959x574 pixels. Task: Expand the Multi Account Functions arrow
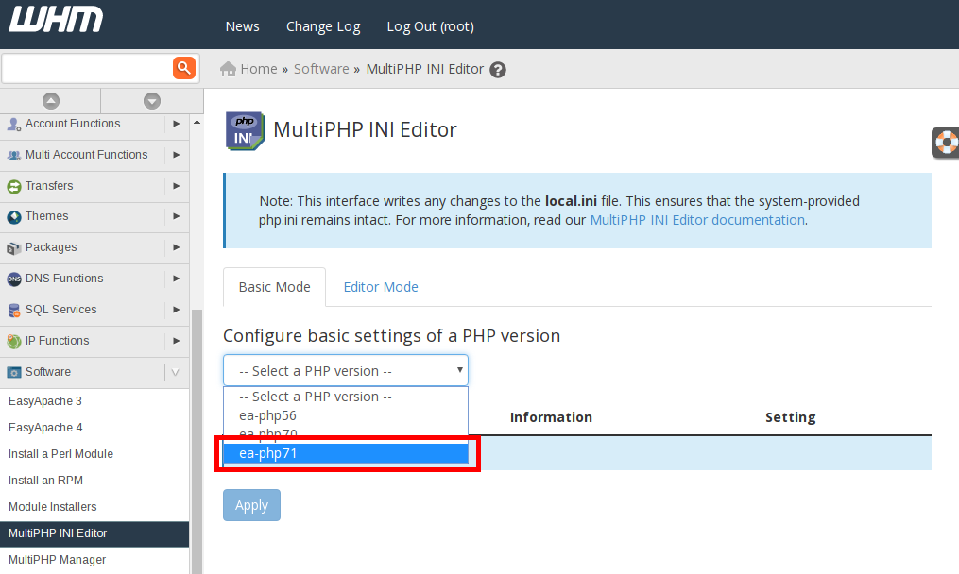pos(176,155)
